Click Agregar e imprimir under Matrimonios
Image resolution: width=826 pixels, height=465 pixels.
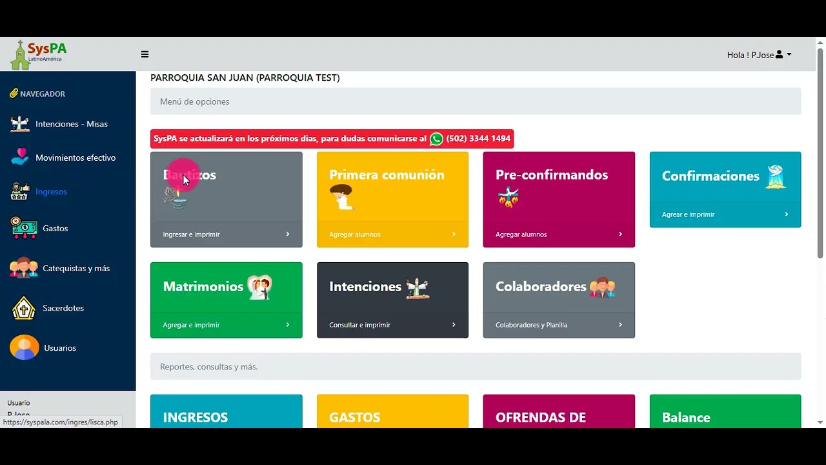[x=192, y=325]
